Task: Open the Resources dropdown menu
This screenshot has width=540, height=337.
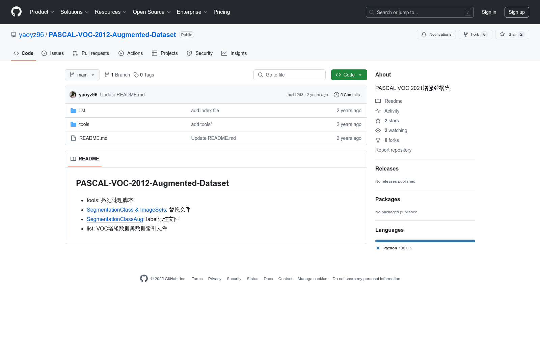Action: tap(111, 12)
